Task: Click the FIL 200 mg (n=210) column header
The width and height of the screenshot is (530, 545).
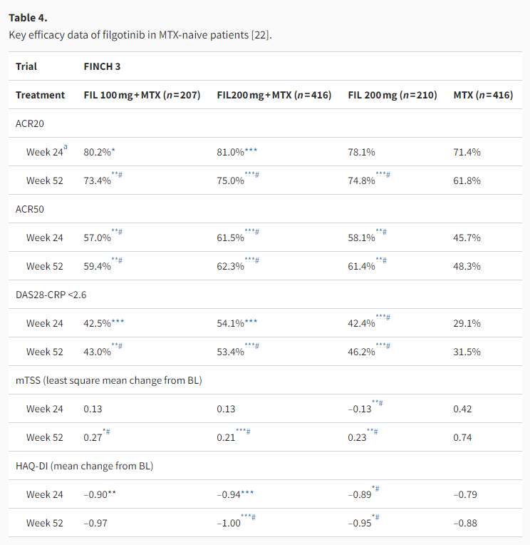Action: click(392, 95)
